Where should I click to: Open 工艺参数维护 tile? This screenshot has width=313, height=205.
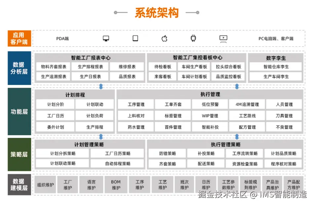228,184
